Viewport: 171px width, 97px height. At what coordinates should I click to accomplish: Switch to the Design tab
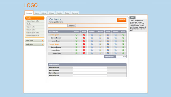click(67, 13)
